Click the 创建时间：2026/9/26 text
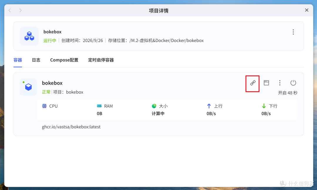 (82, 40)
